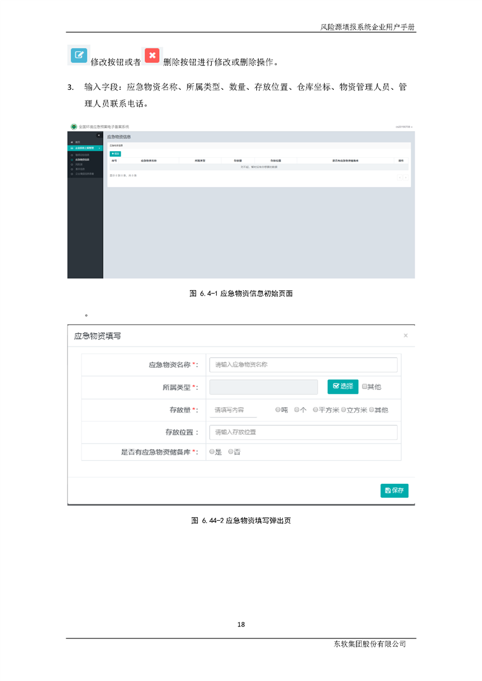Click the footer text 东软集团股份有限公司
Image resolution: width=482 pixels, height=681 pixels.
pos(370,644)
